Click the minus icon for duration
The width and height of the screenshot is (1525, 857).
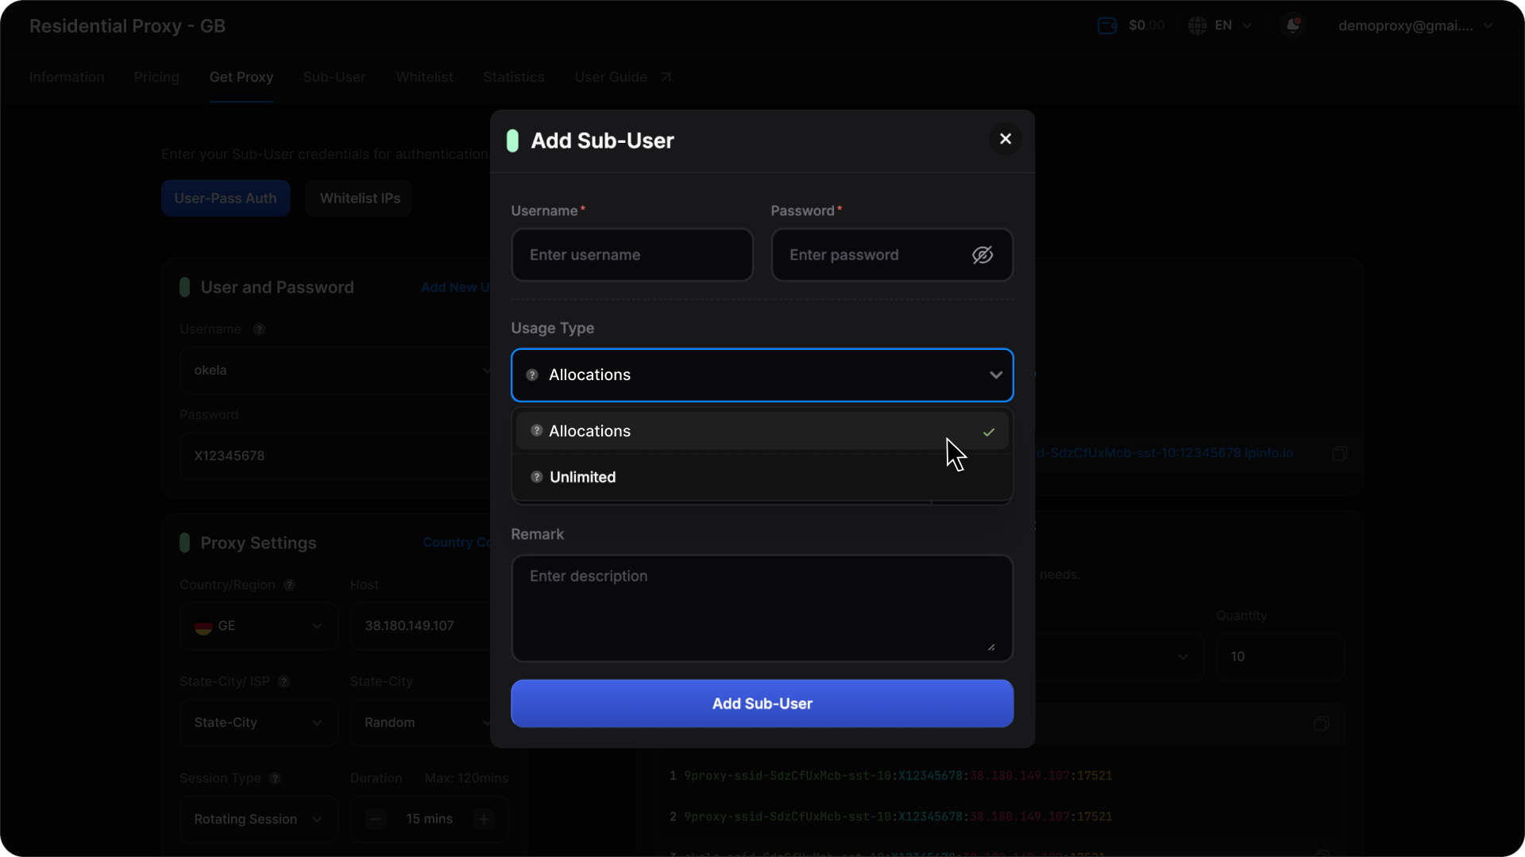376,819
